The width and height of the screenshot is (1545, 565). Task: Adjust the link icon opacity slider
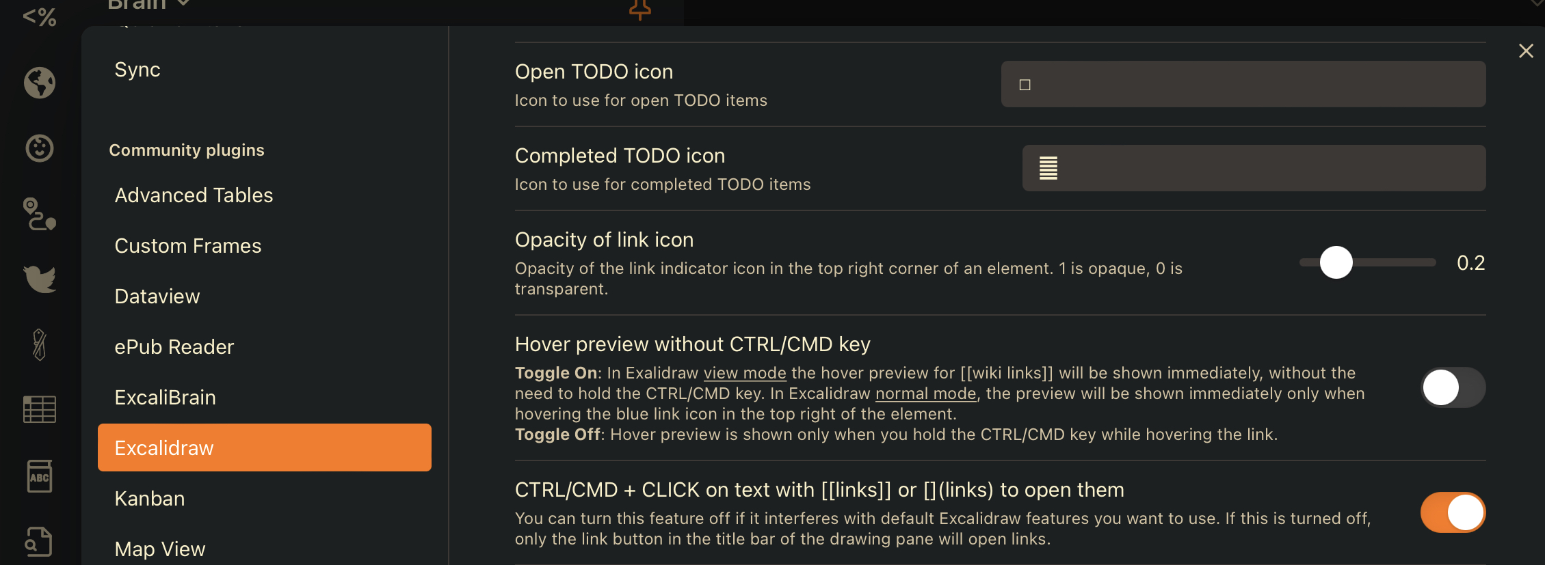coord(1336,262)
